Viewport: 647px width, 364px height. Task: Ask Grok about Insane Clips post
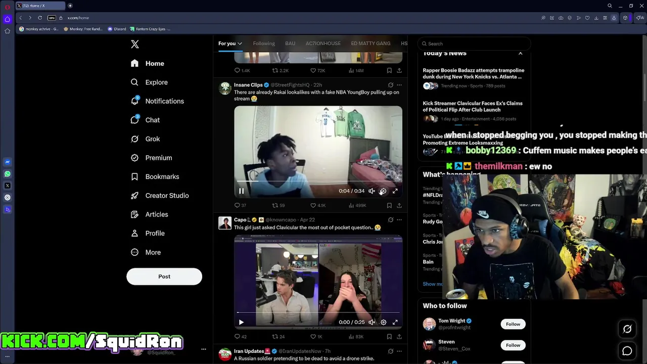[390, 85]
